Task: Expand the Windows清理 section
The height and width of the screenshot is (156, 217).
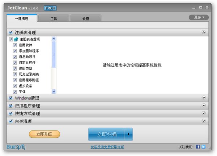Action: (x=204, y=98)
